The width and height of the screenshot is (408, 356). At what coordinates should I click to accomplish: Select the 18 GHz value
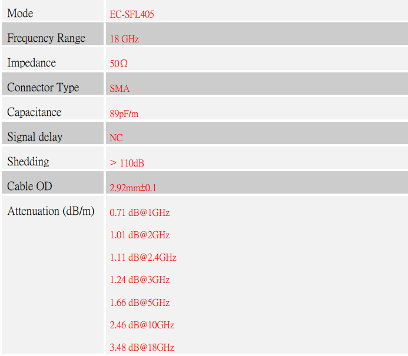click(124, 39)
